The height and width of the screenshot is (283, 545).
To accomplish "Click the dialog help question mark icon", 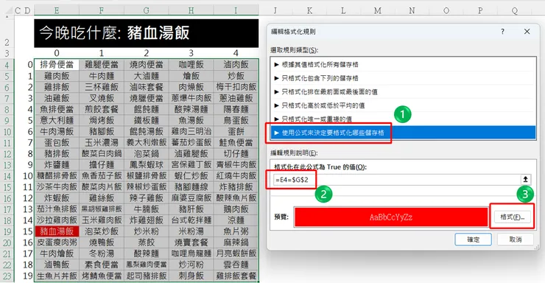I will pos(502,32).
